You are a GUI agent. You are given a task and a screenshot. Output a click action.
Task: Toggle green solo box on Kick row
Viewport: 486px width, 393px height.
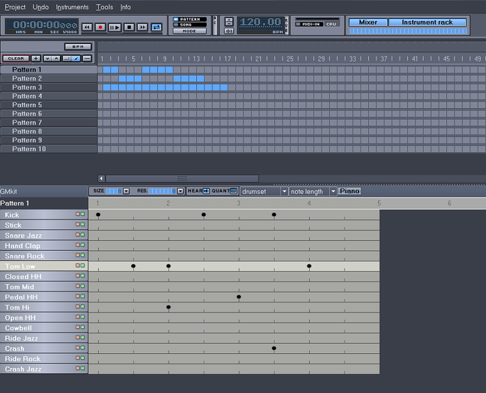click(x=82, y=214)
